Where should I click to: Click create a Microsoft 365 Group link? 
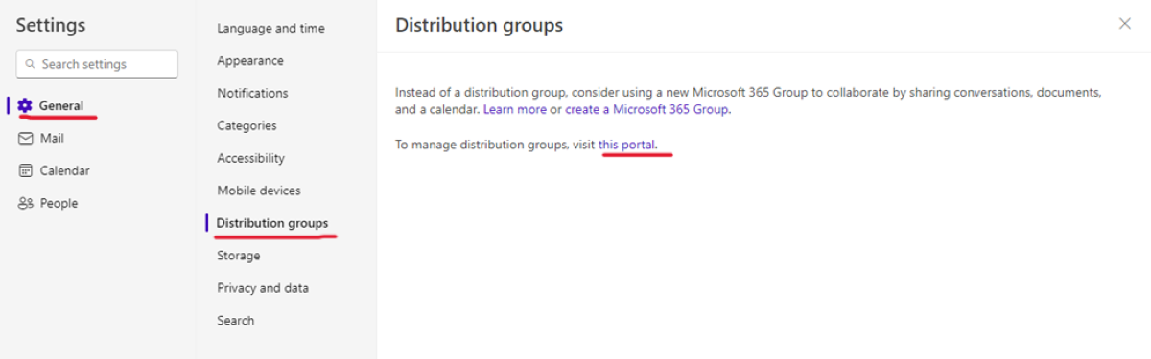[647, 109]
